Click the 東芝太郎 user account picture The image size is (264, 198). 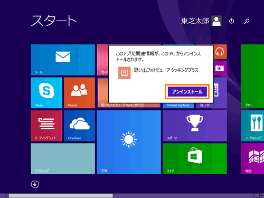coord(216,21)
